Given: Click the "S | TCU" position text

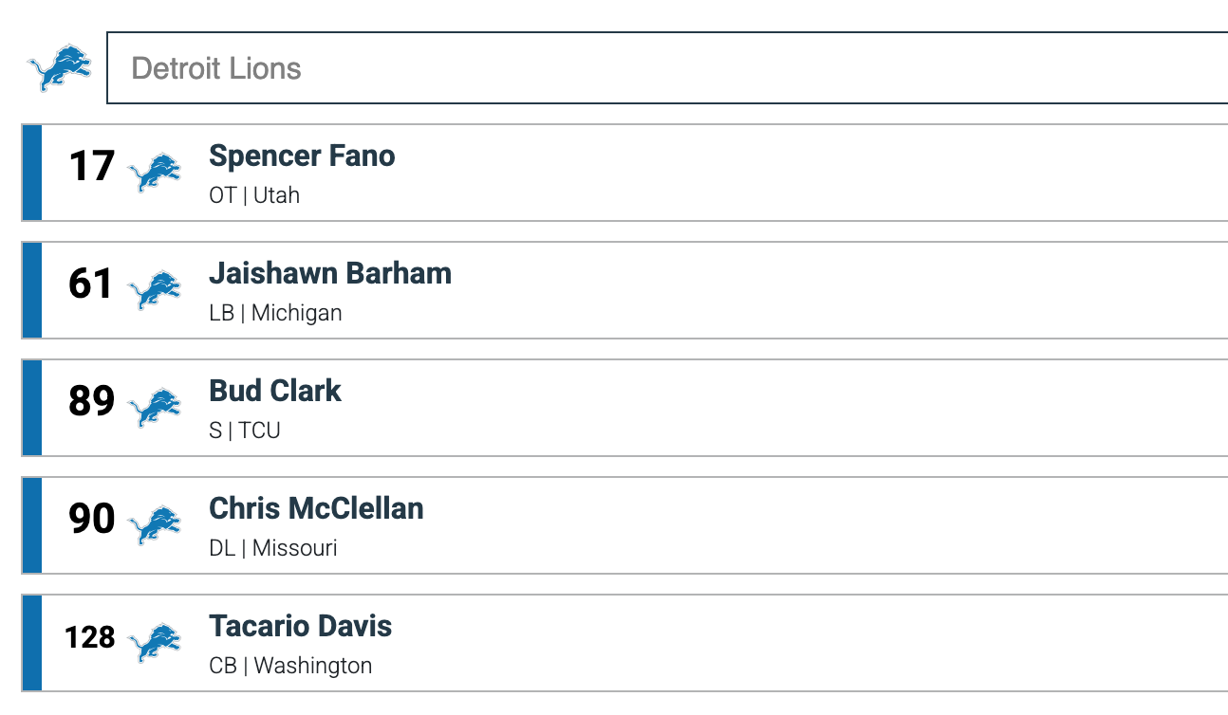Looking at the screenshot, I should click(245, 431).
